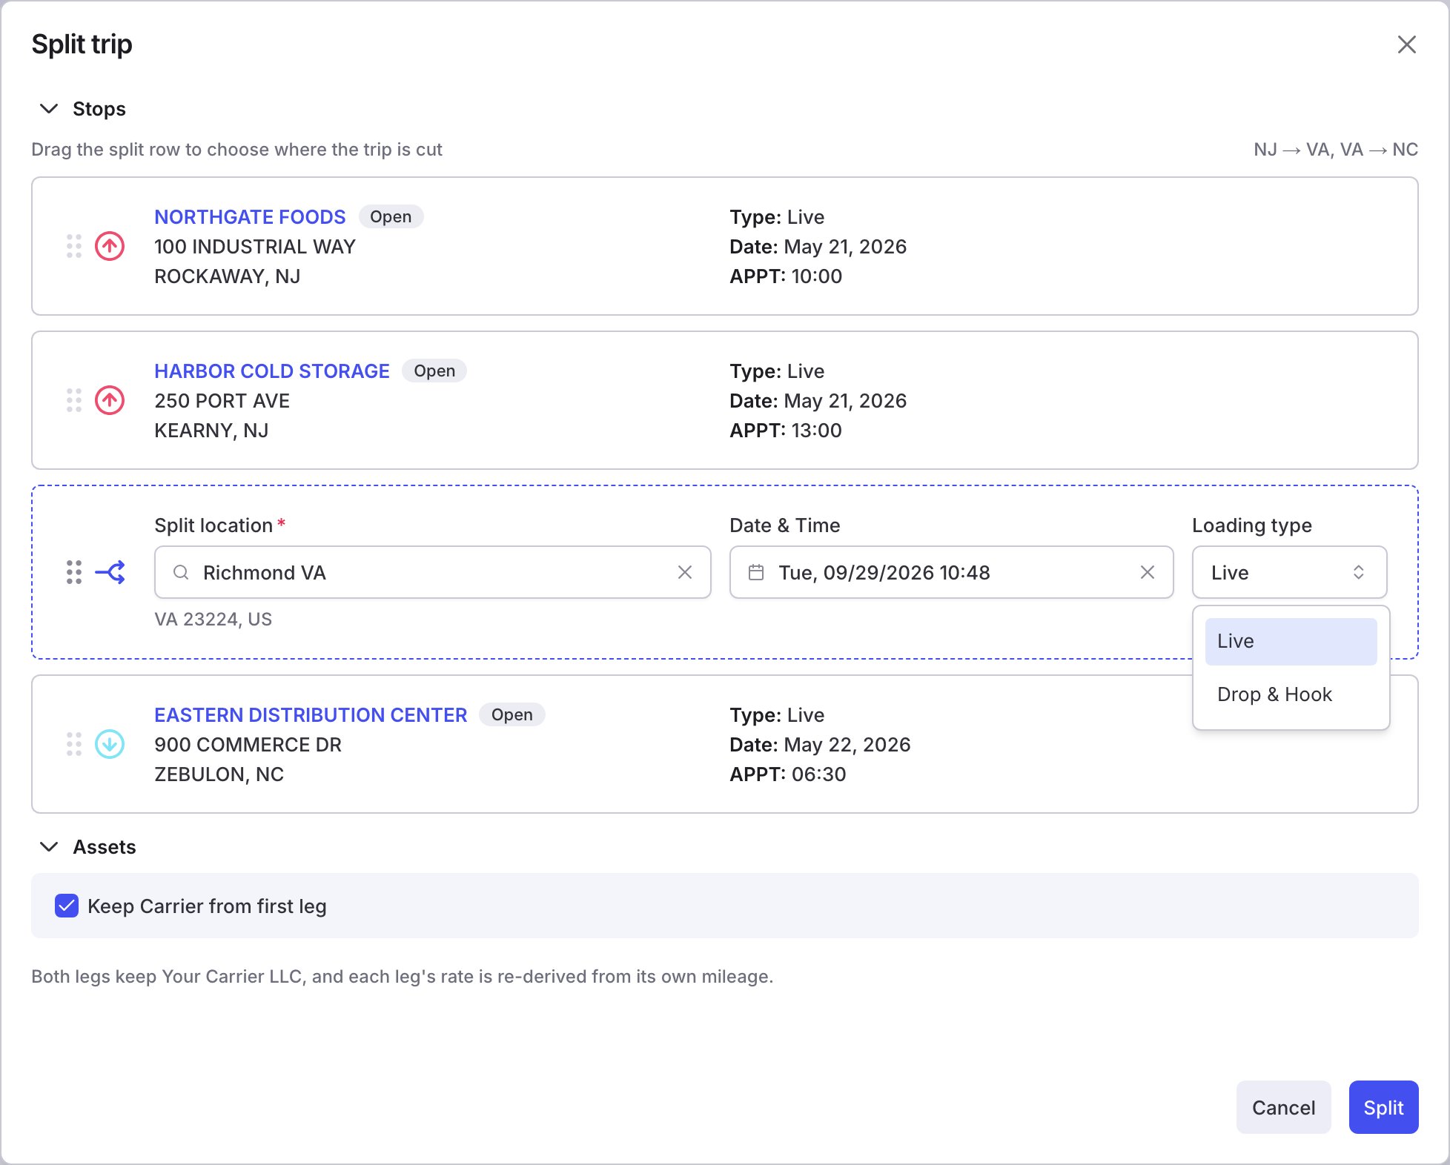Grab drag handle for Northgate Foods stop
Image resolution: width=1450 pixels, height=1165 pixels.
[x=74, y=246]
